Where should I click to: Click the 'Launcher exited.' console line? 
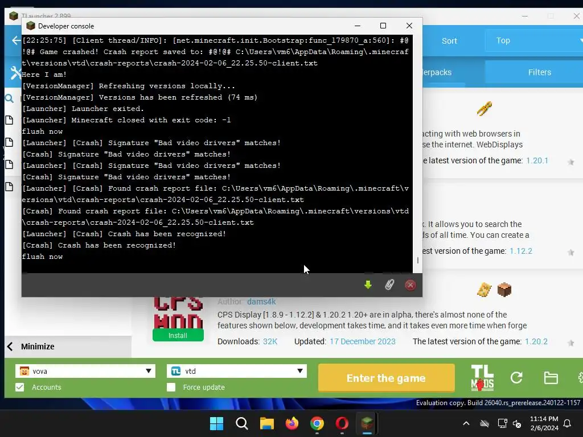coord(83,109)
